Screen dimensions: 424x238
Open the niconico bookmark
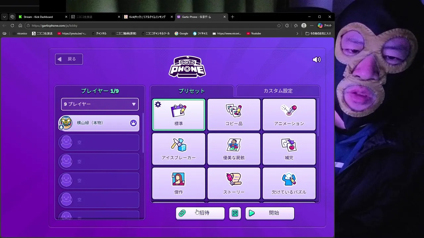point(20,33)
